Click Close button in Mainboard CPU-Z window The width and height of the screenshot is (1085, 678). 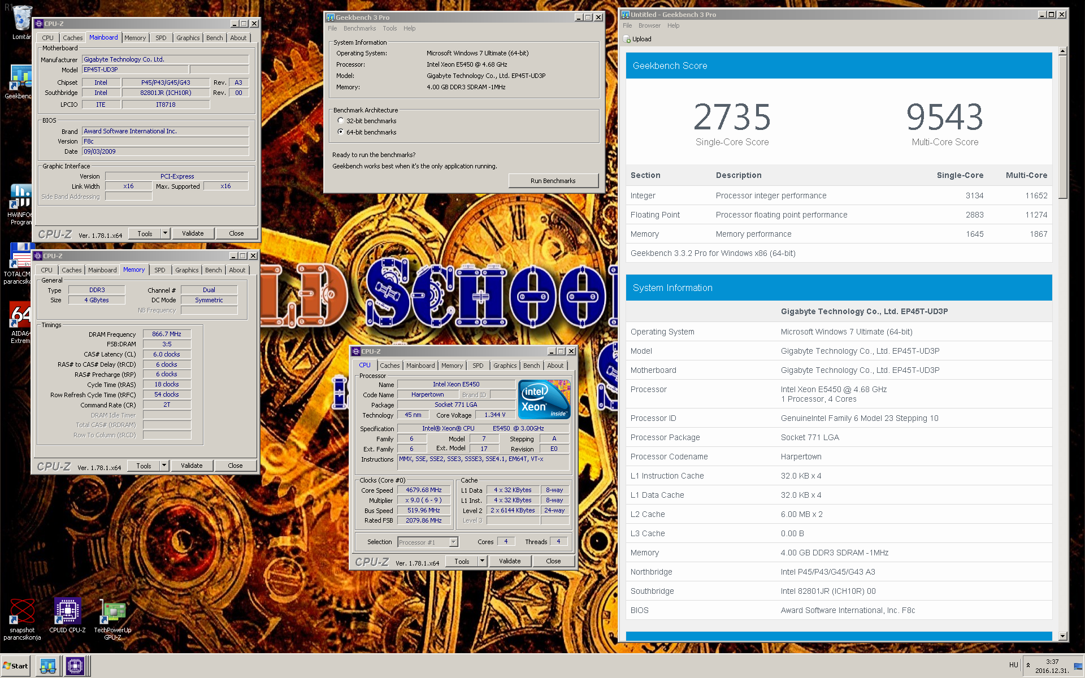236,233
